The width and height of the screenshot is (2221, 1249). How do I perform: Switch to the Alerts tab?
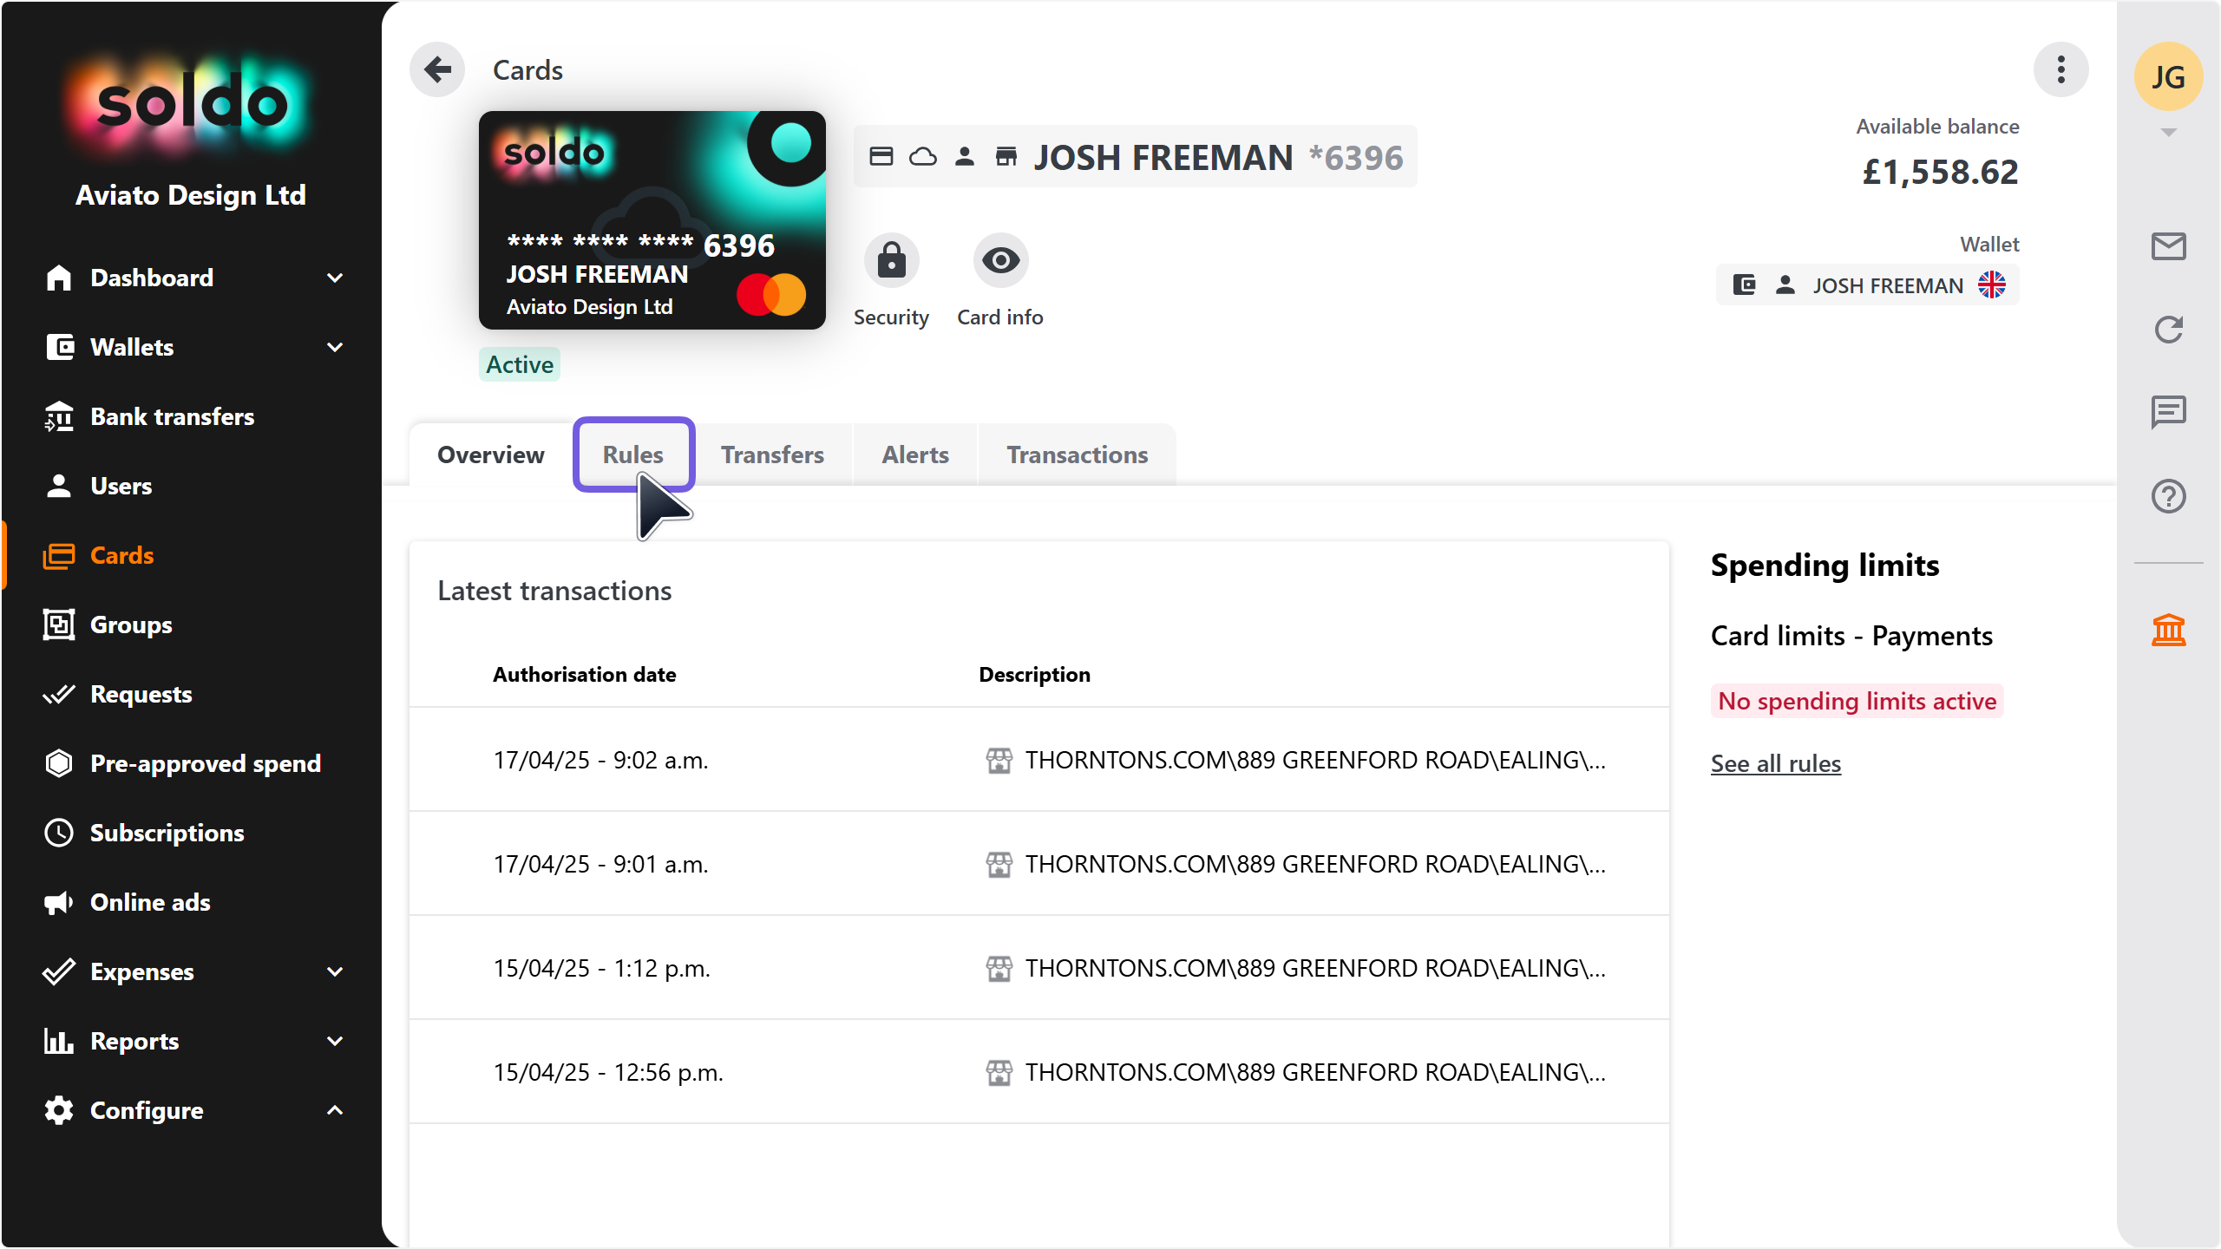point(915,454)
